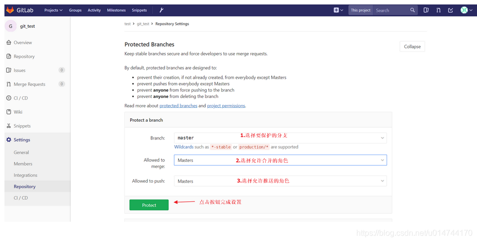Click the production/* wildcard example
The image size is (477, 242).
[254, 146]
